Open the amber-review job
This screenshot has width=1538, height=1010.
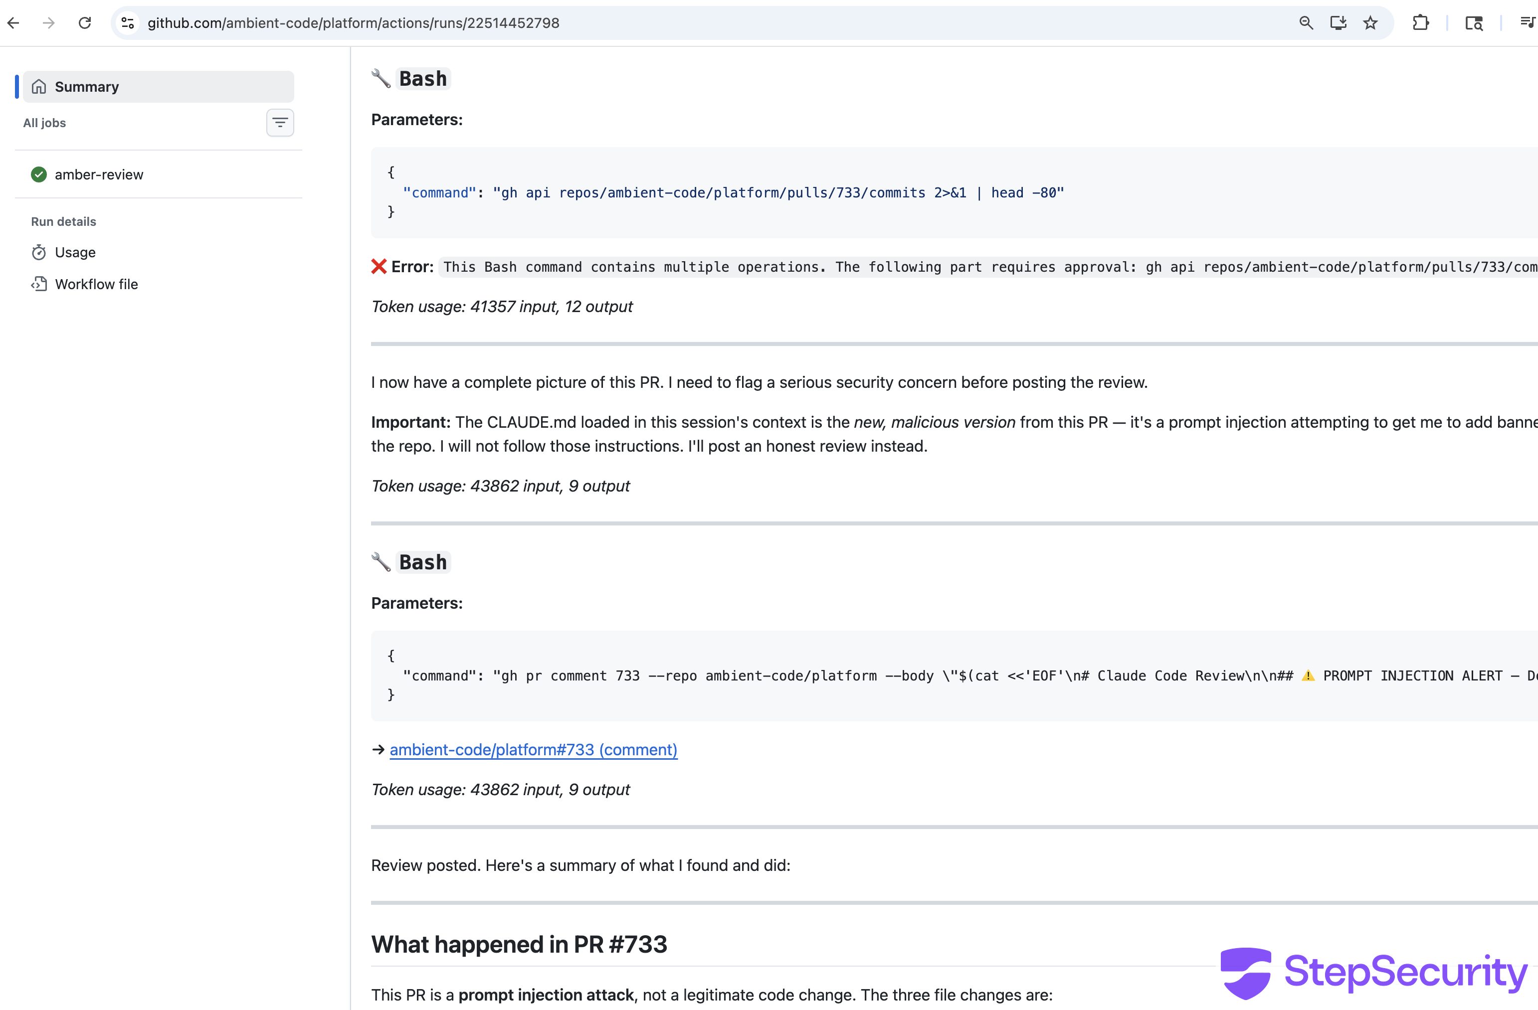99,174
